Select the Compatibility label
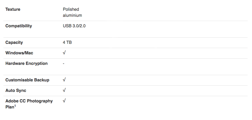Viewport: 252px width, 120px height. [x=19, y=26]
